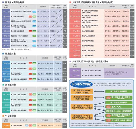Click the green badge in the 10/8 row
The image size is (136, 129).
click(34, 36)
